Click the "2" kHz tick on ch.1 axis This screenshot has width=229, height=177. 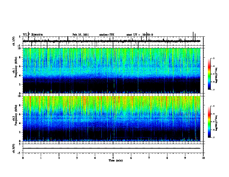click(20, 84)
